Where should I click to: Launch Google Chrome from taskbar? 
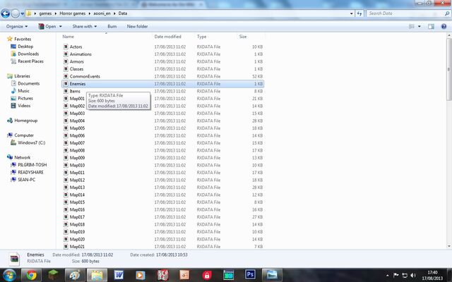(31, 276)
